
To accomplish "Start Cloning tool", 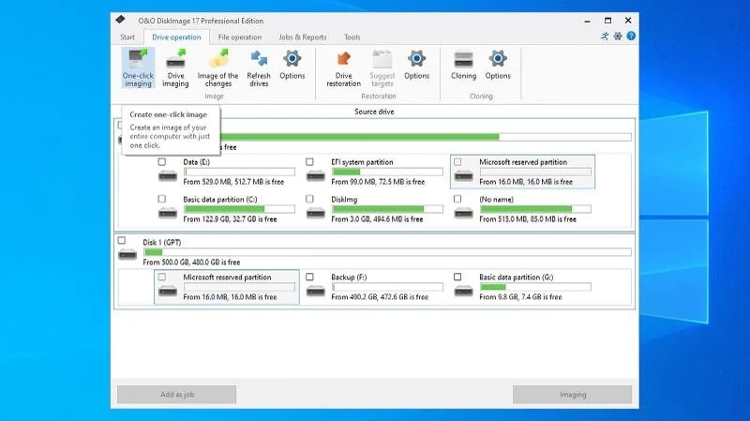I will click(x=463, y=65).
